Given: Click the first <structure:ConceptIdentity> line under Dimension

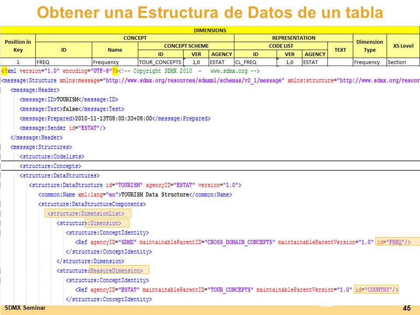Looking at the screenshot, I should (x=107, y=232).
